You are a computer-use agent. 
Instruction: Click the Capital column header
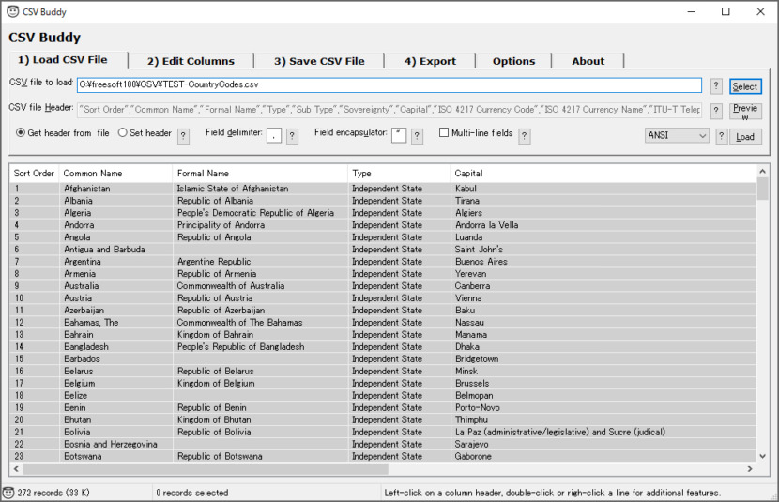tap(603, 174)
